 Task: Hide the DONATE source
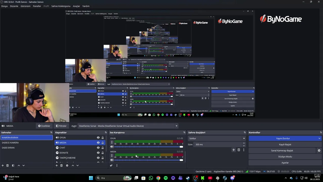(x=98, y=153)
